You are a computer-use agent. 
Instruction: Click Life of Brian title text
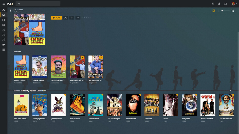coord(75,119)
